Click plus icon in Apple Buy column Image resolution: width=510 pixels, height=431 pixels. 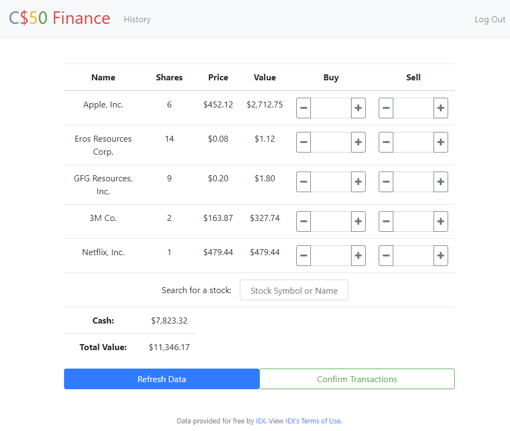click(x=358, y=108)
